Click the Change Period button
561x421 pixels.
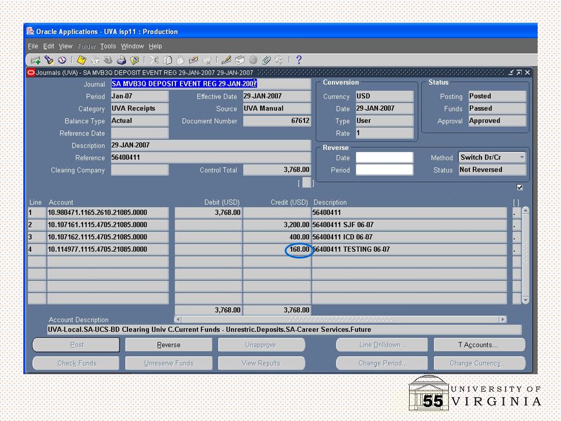pyautogui.click(x=382, y=363)
